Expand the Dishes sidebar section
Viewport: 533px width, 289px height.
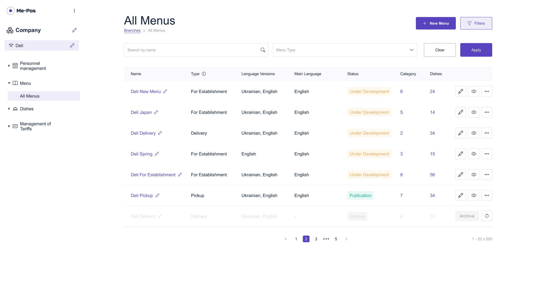(9, 109)
